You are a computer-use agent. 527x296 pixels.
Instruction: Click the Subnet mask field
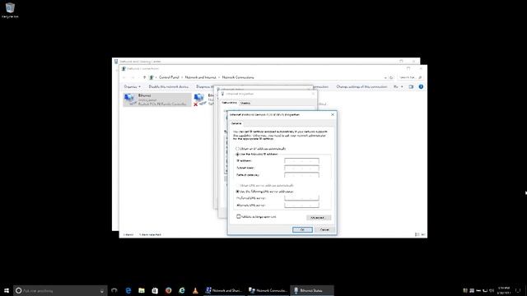(301, 168)
